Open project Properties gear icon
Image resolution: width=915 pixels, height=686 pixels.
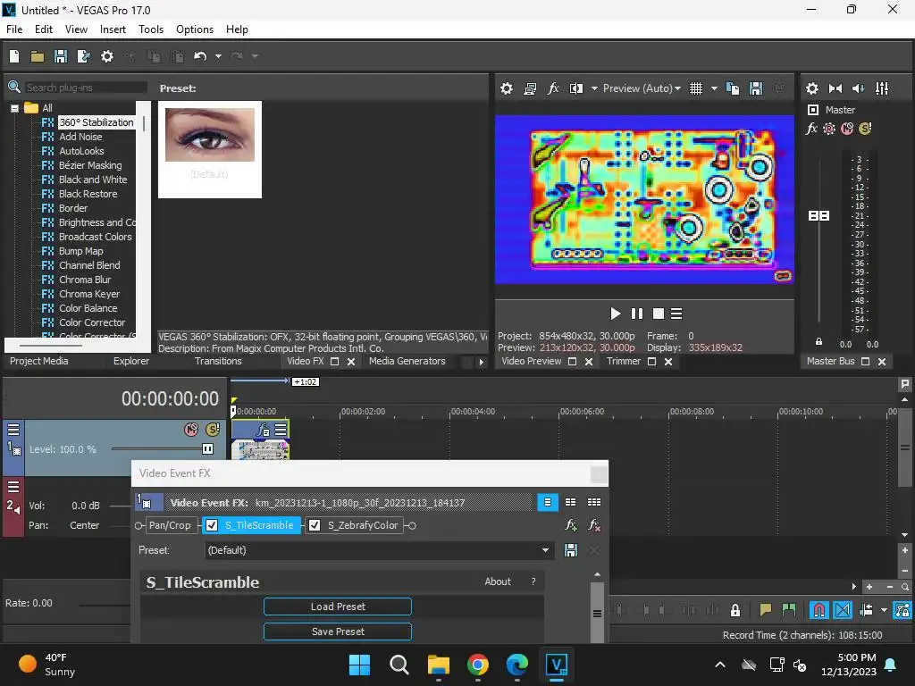coord(107,56)
